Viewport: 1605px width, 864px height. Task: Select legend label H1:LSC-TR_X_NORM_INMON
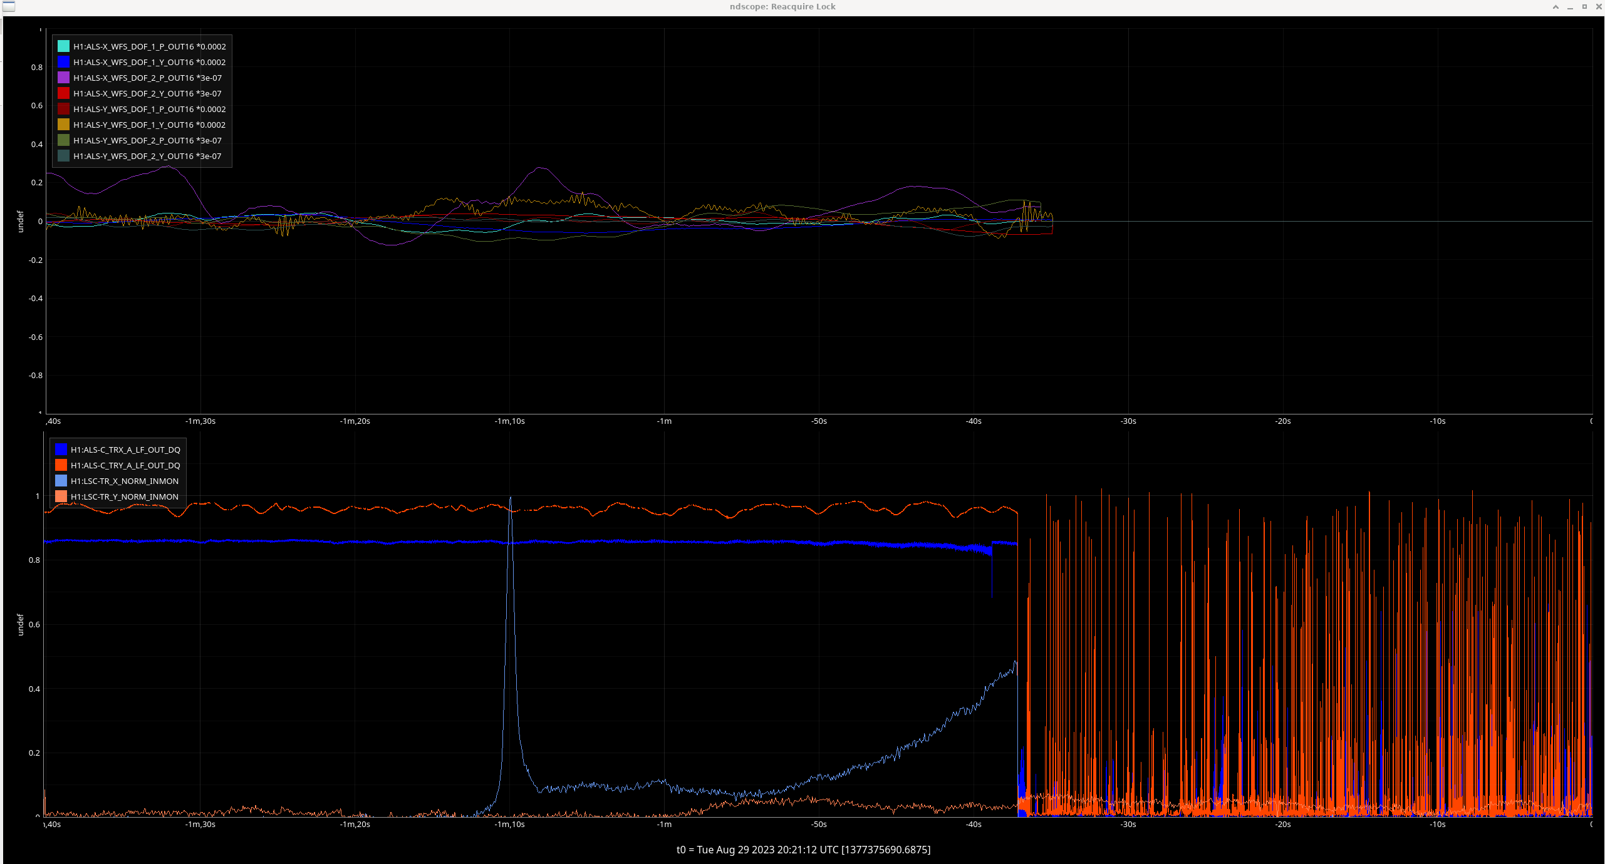tap(125, 481)
